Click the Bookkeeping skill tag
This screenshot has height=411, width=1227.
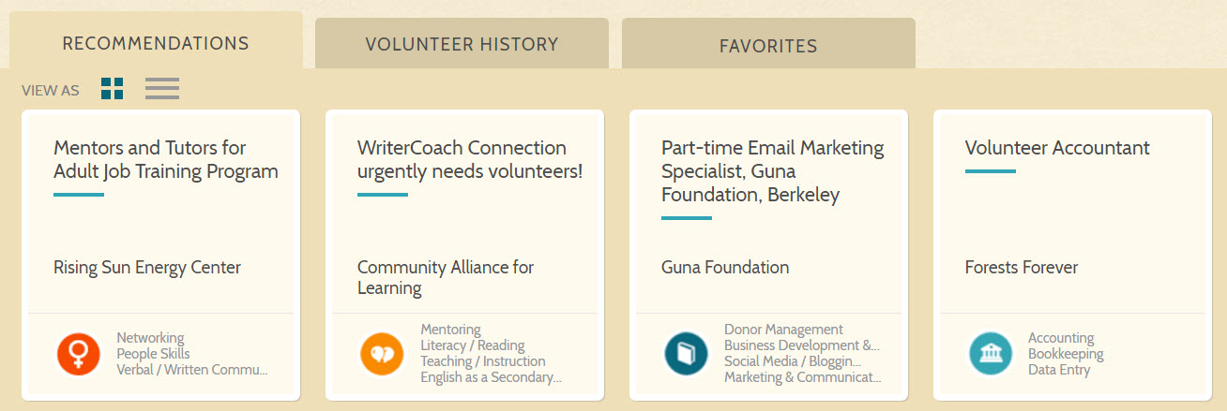1066,354
